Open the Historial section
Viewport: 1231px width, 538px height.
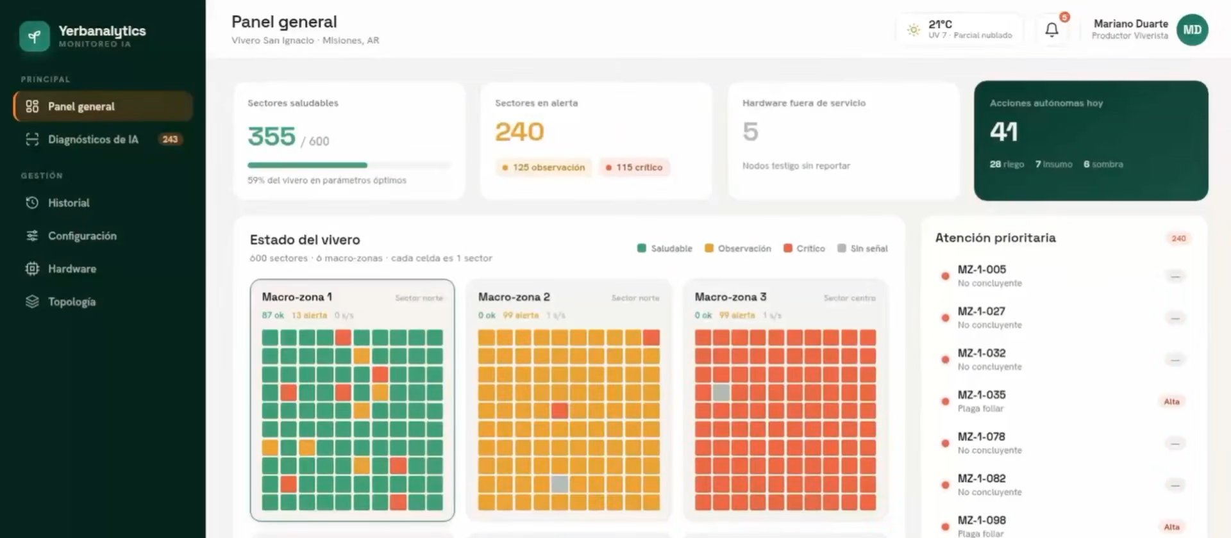click(x=103, y=203)
